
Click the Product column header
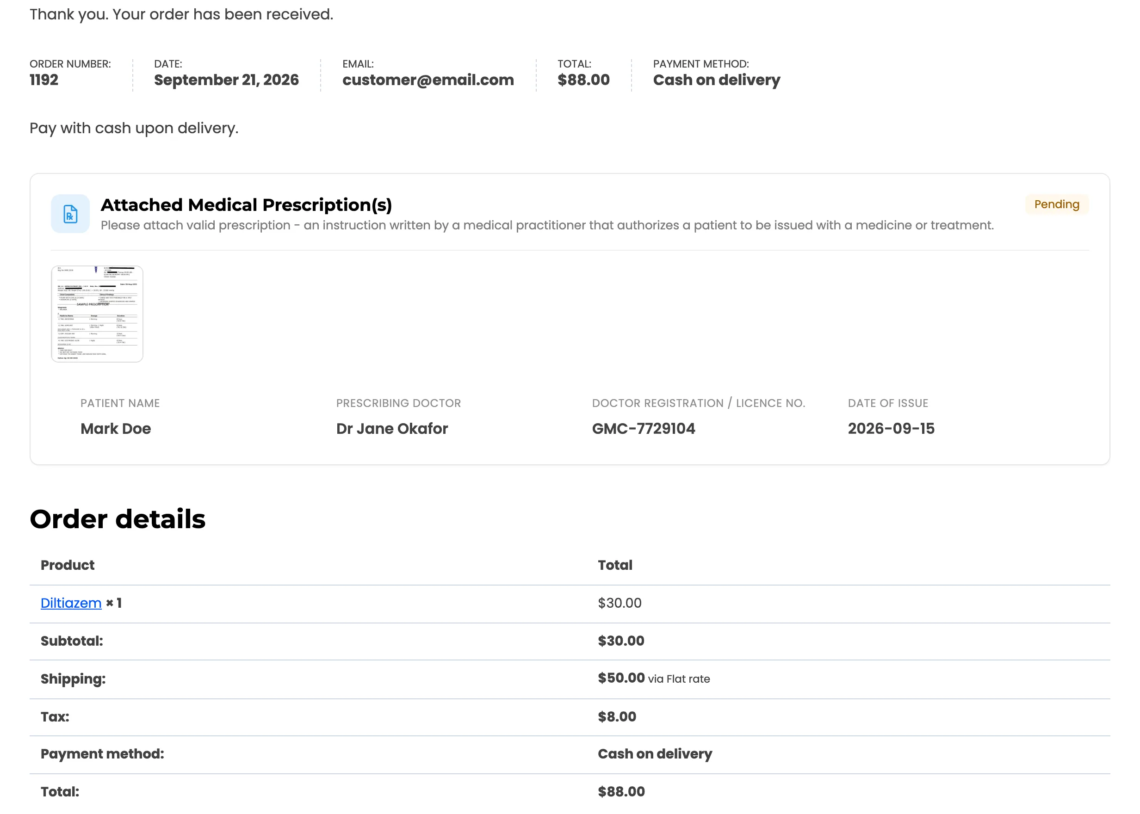pos(68,565)
